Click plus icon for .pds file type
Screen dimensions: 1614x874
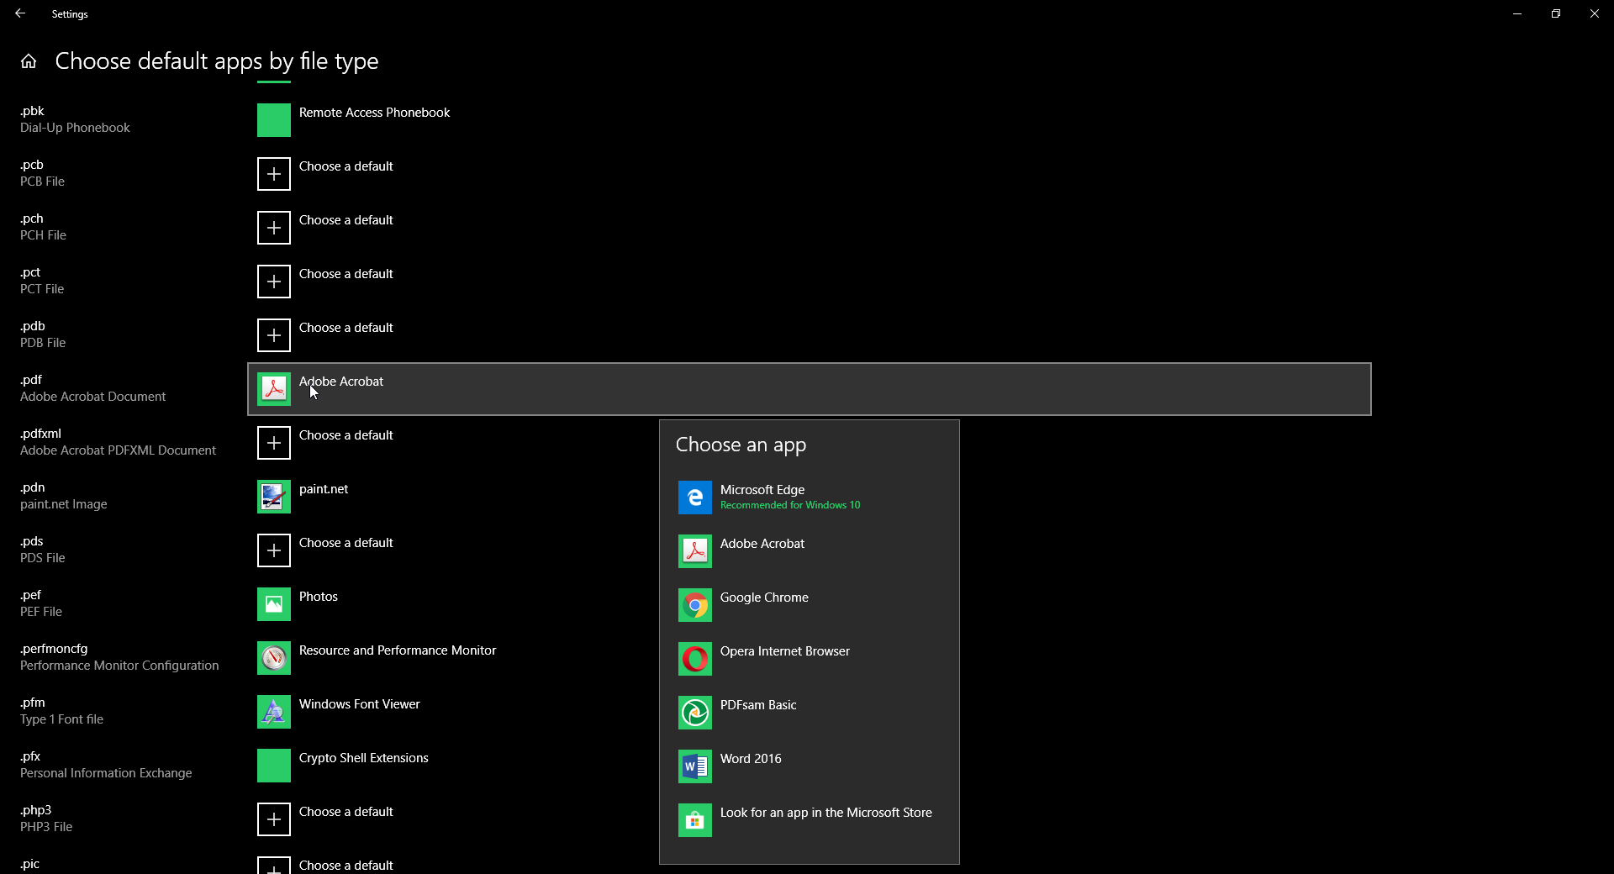pyautogui.click(x=273, y=550)
